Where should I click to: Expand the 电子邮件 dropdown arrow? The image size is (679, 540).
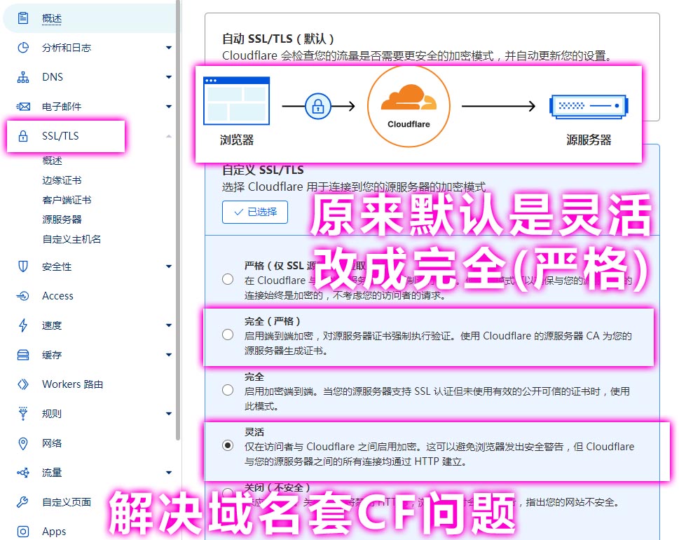169,107
